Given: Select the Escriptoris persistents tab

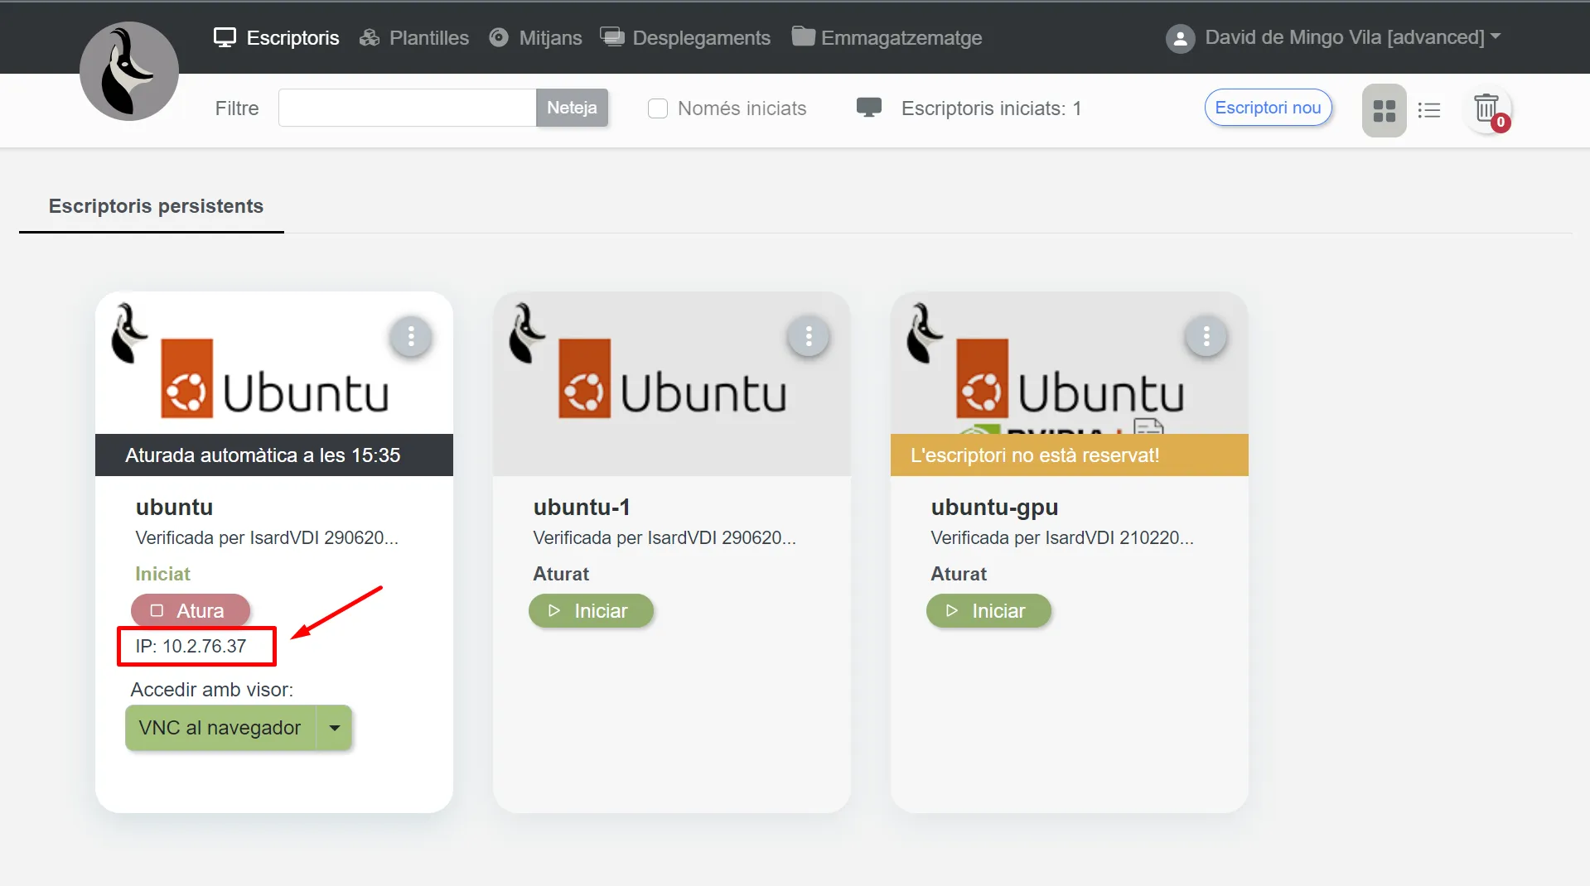Looking at the screenshot, I should pyautogui.click(x=156, y=206).
